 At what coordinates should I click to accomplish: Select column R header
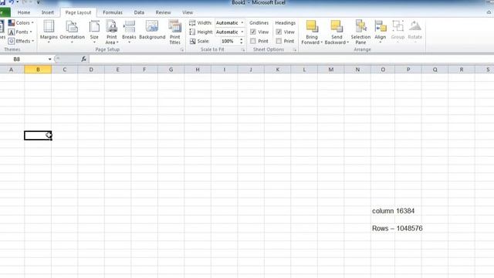[462, 69]
